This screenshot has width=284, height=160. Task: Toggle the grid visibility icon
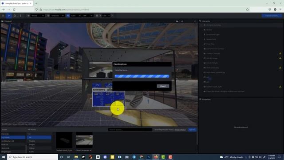click(97, 16)
